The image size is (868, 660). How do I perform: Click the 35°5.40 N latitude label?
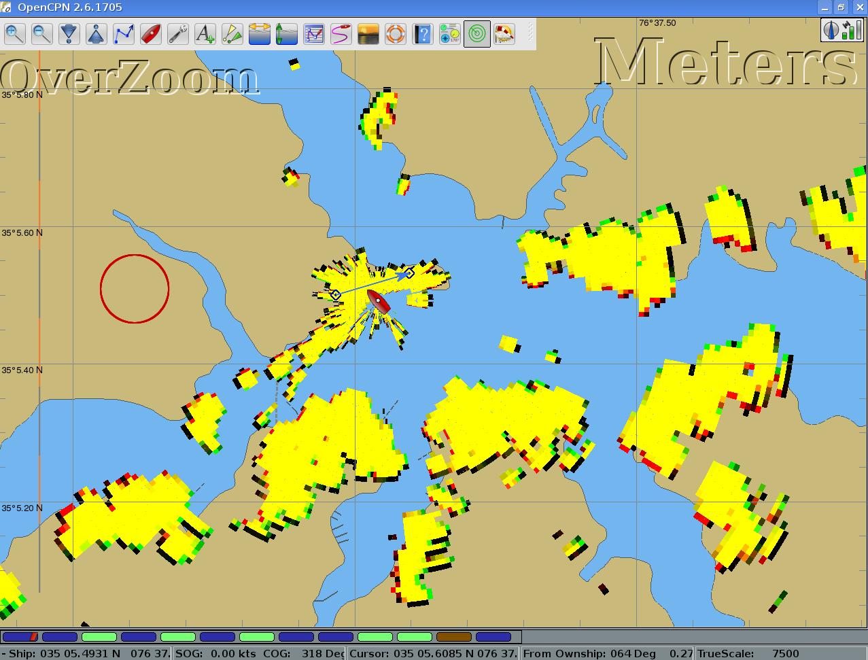click(22, 370)
